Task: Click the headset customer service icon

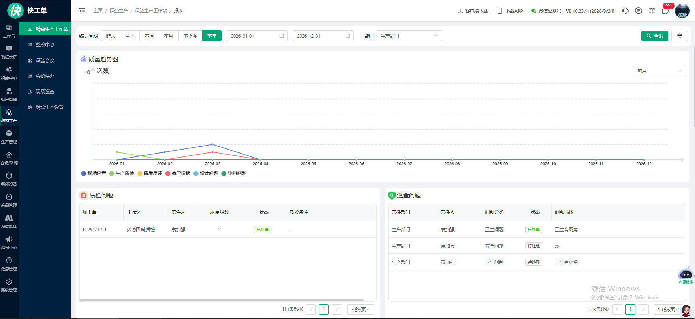Action: (x=625, y=11)
